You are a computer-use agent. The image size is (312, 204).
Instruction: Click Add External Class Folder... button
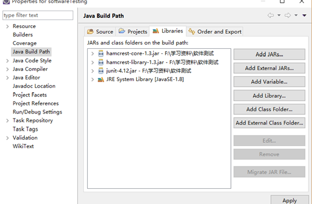tap(269, 123)
